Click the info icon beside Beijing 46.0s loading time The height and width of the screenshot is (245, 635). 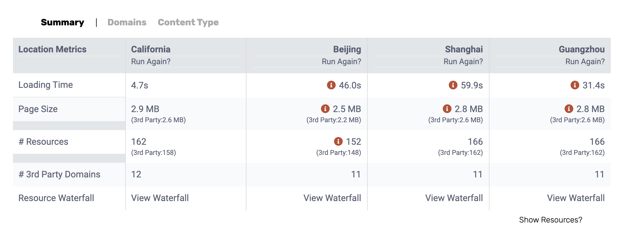pos(331,85)
